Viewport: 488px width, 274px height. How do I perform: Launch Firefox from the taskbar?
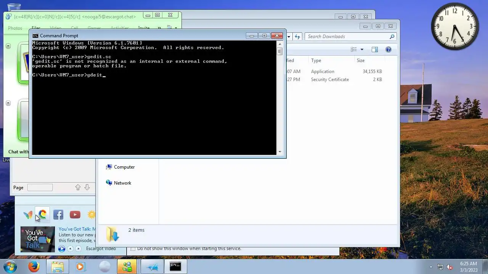[34, 266]
